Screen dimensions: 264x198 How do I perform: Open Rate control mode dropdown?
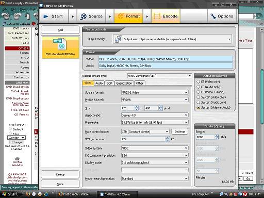(x=145, y=131)
